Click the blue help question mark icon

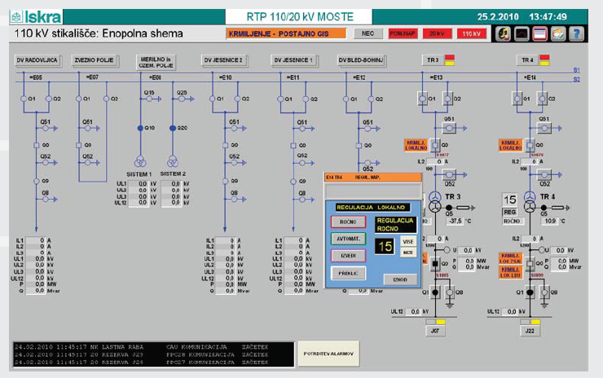(x=577, y=34)
